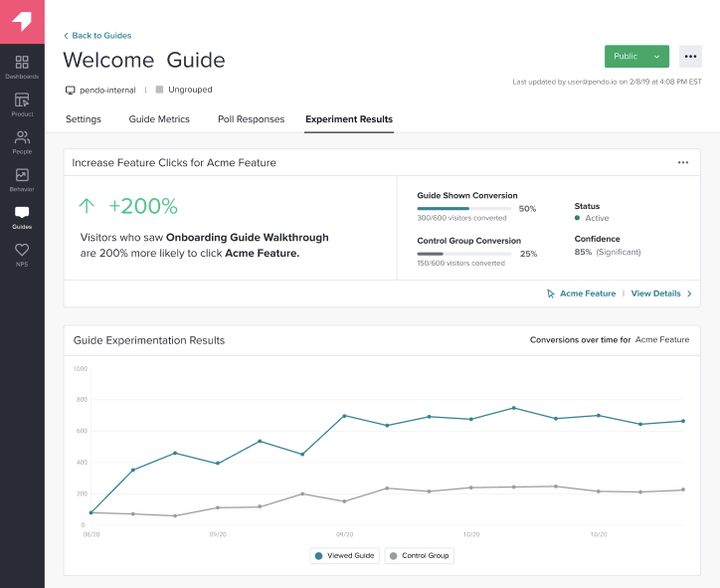
Task: Click the +200% uplift value
Action: (x=143, y=206)
